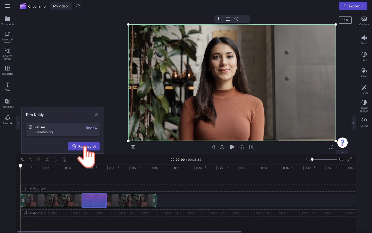Open the Filters panel
The width and height of the screenshot is (372, 233).
pos(364,73)
